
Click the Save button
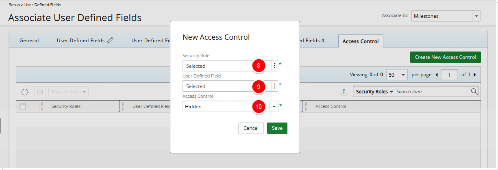click(277, 128)
